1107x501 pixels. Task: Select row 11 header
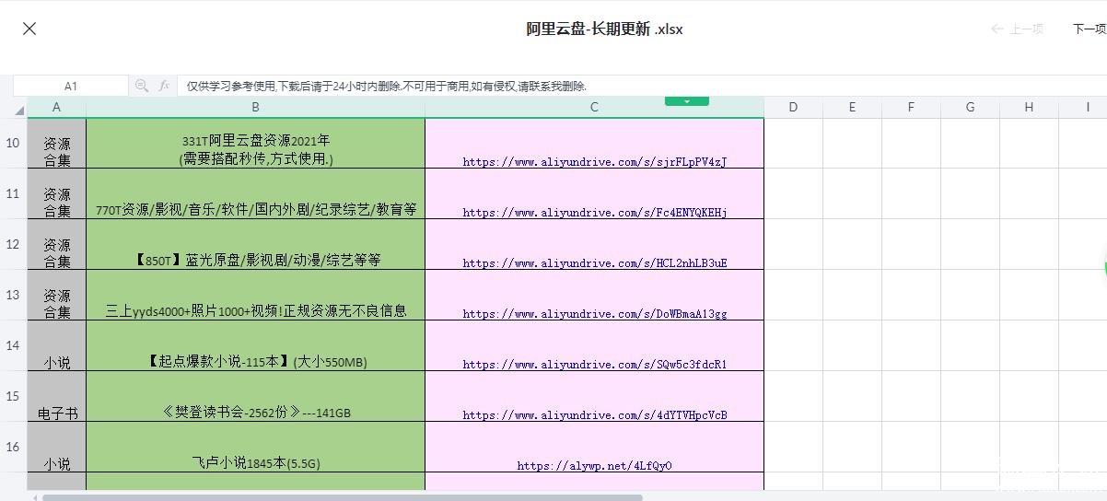[x=13, y=193]
